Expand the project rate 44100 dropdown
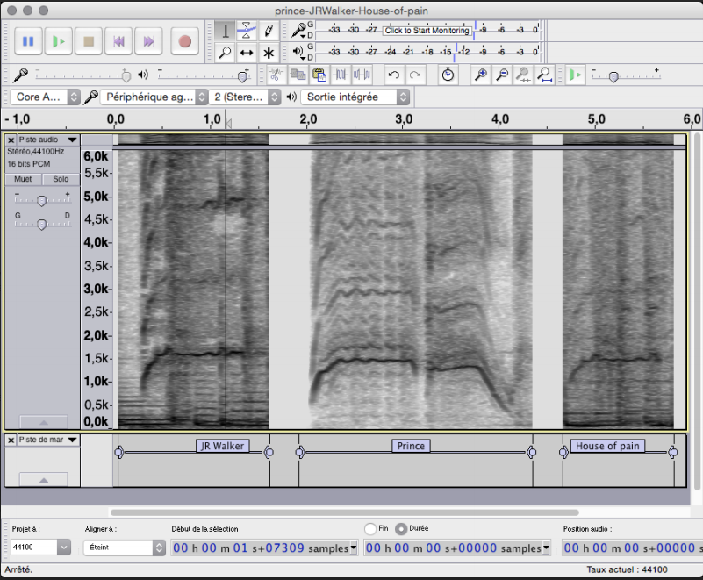This screenshot has width=703, height=580. (x=63, y=548)
